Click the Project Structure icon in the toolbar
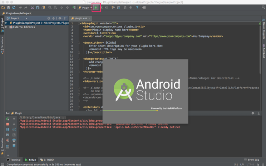 119,8
